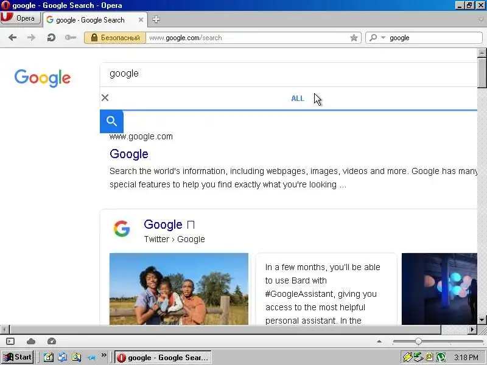Click the magnifier icon in browser search field
This screenshot has height=365, width=487.
(373, 38)
